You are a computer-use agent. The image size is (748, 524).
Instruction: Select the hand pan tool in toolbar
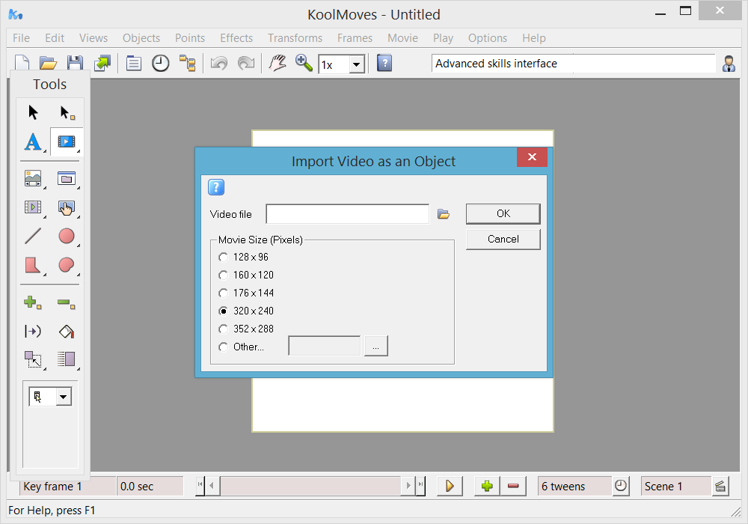(278, 63)
